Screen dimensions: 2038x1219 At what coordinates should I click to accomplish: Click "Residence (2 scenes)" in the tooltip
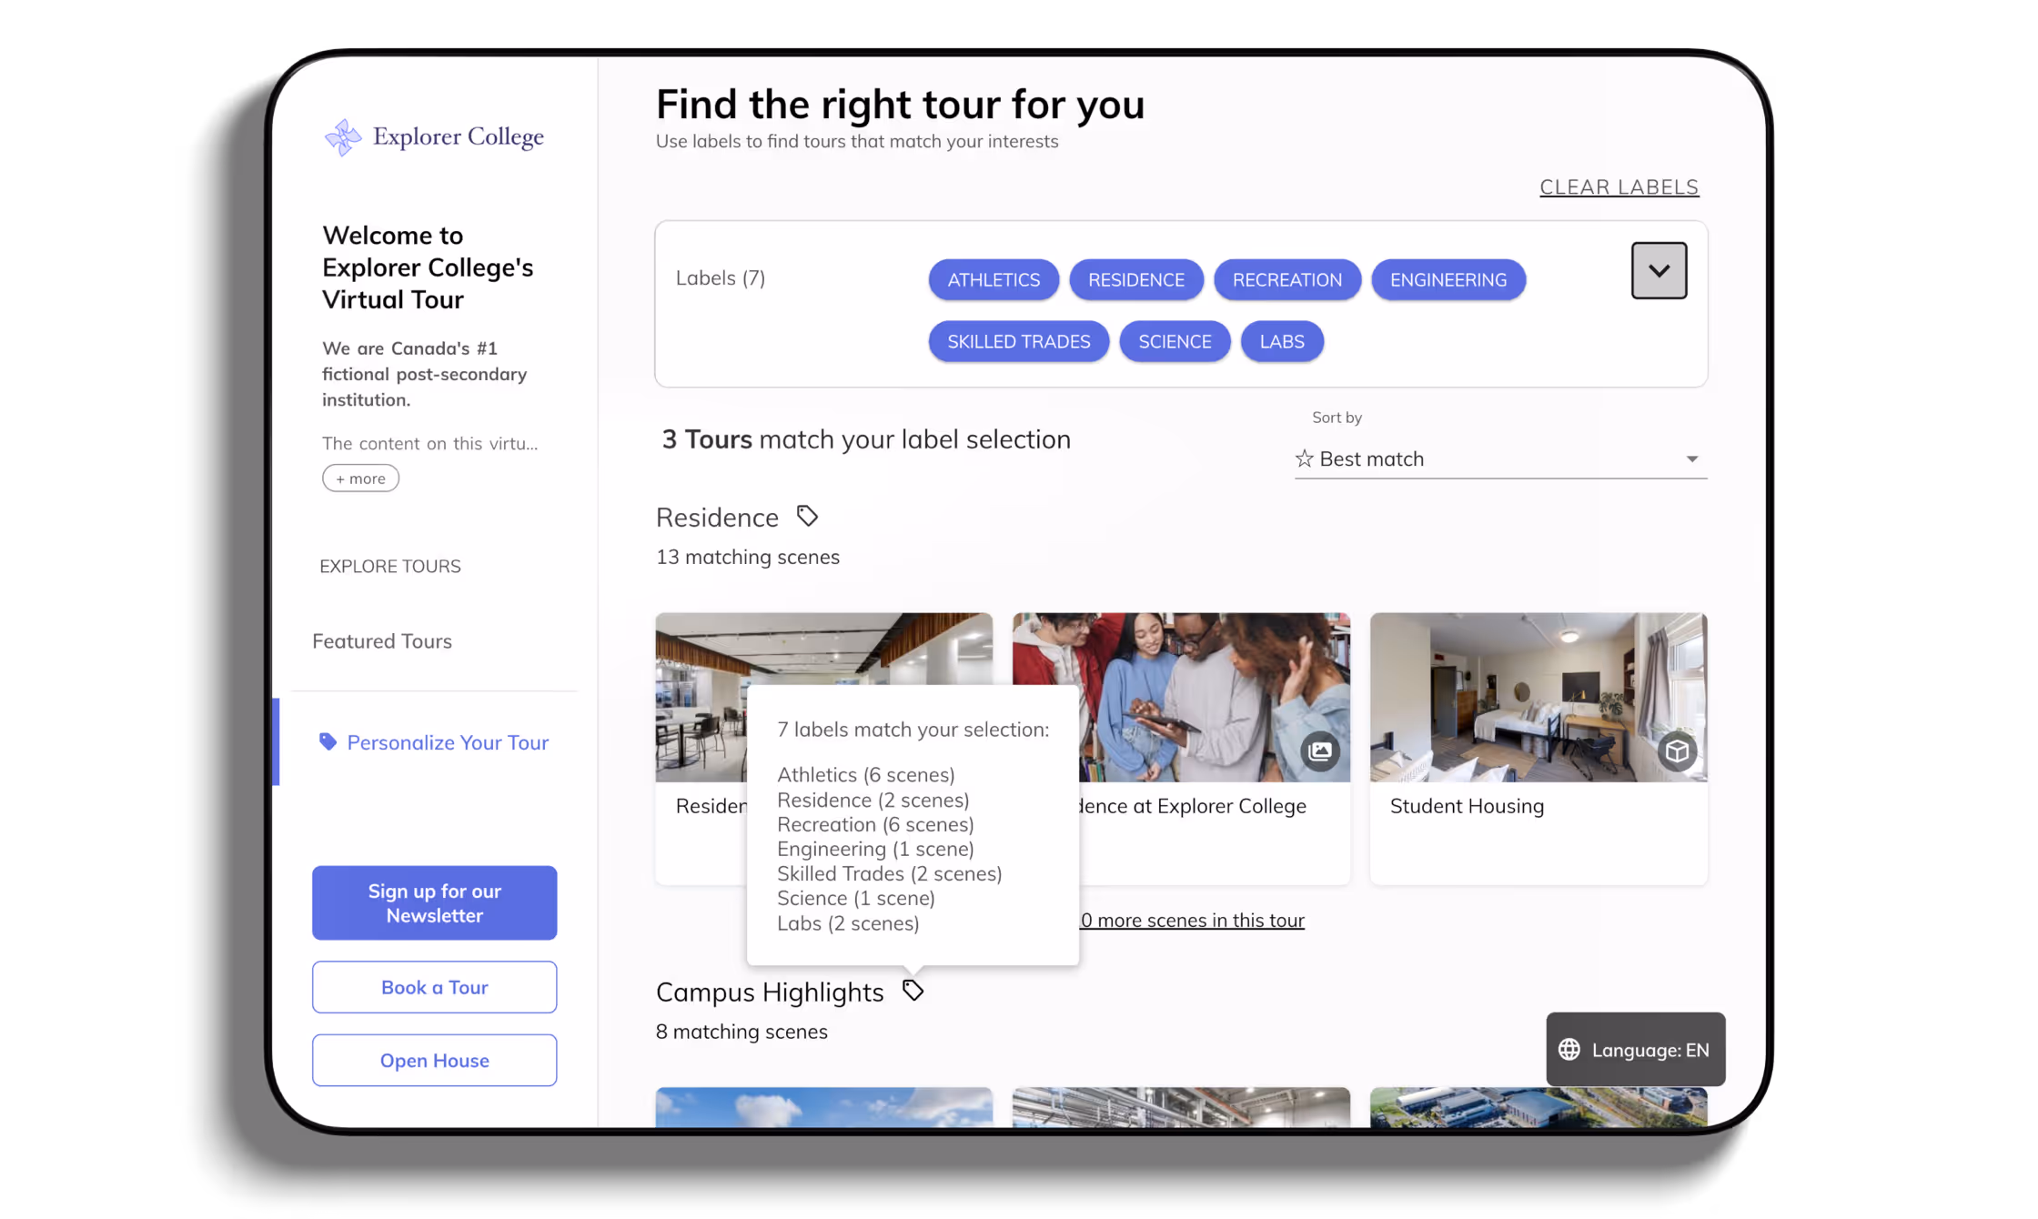tap(873, 801)
